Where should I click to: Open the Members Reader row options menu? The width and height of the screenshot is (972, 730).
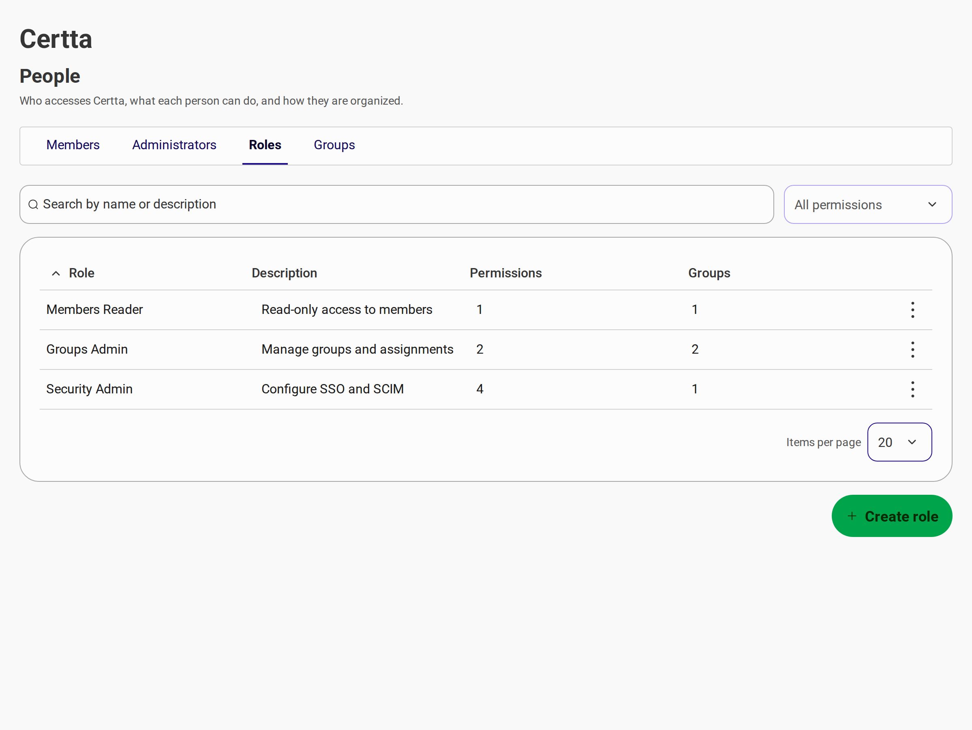pos(913,310)
